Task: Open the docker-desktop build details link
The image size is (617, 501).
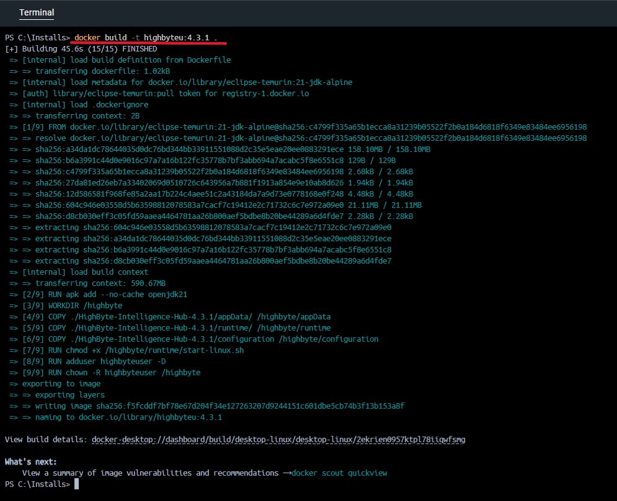Action: point(278,440)
